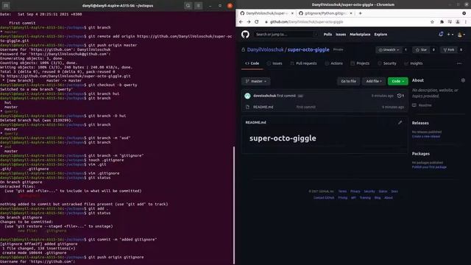This screenshot has width=471, height=265.
Task: Expand the Add file dropdown
Action: pos(374,81)
